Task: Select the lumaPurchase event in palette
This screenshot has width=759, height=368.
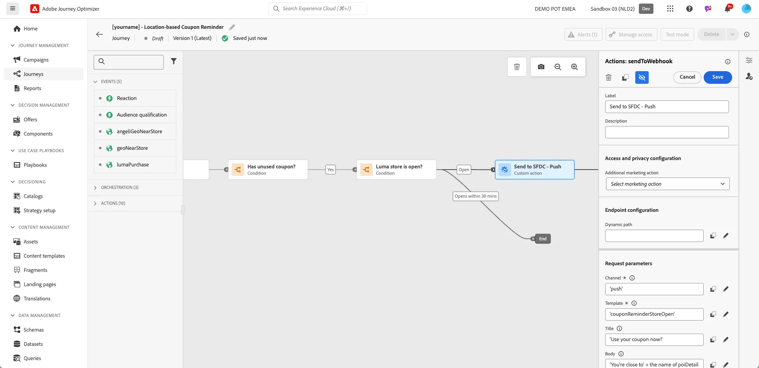Action: point(135,165)
